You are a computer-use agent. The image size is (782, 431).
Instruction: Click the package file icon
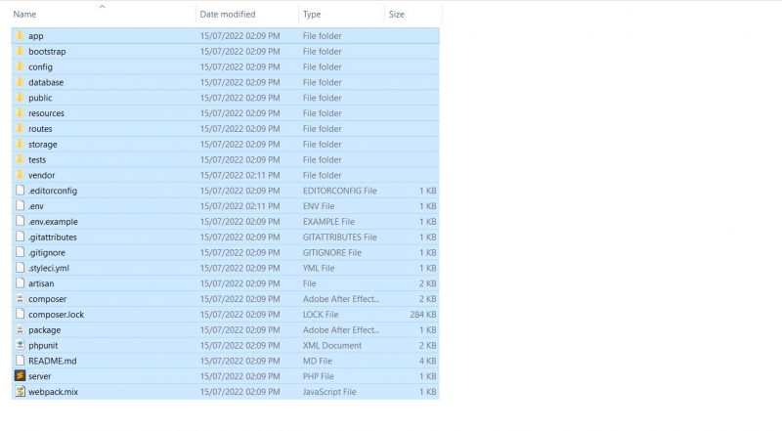tap(20, 330)
